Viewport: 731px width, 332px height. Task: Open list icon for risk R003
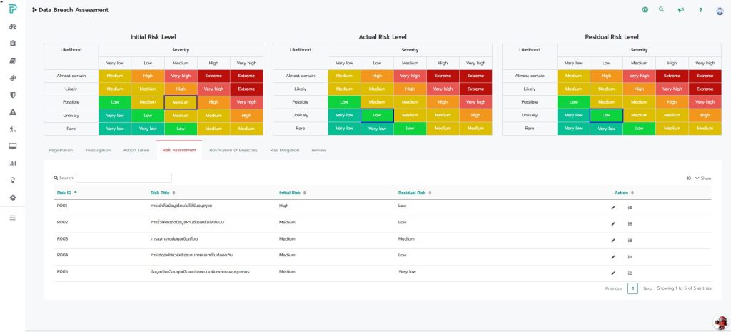630,241
